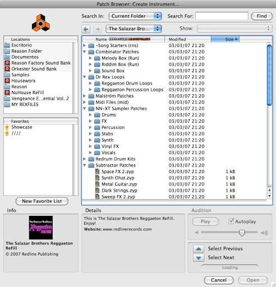
Task: Select Orkester Sound Bank refill icon
Action: 7,69
